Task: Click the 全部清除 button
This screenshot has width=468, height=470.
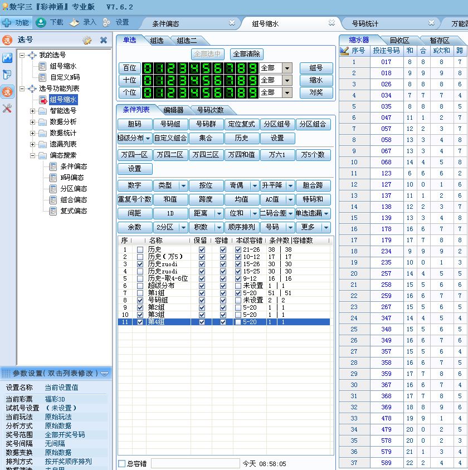Action: (x=246, y=54)
